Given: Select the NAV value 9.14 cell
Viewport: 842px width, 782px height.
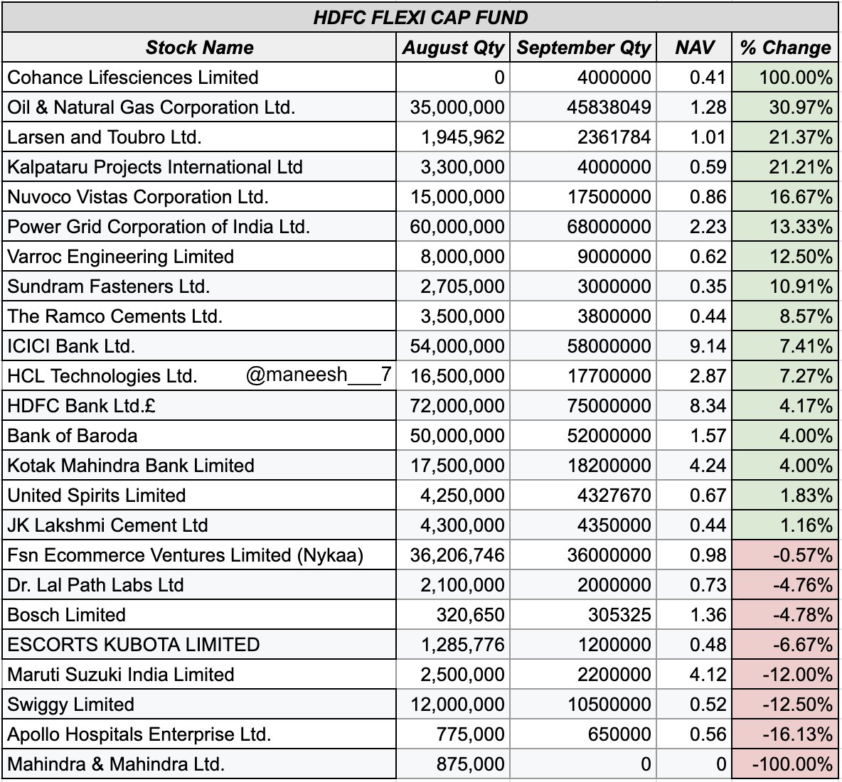Looking at the screenshot, I should point(694,346).
